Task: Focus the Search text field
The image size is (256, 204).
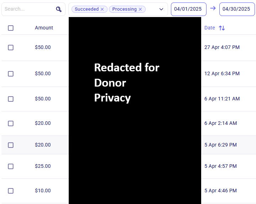Action: [28, 9]
